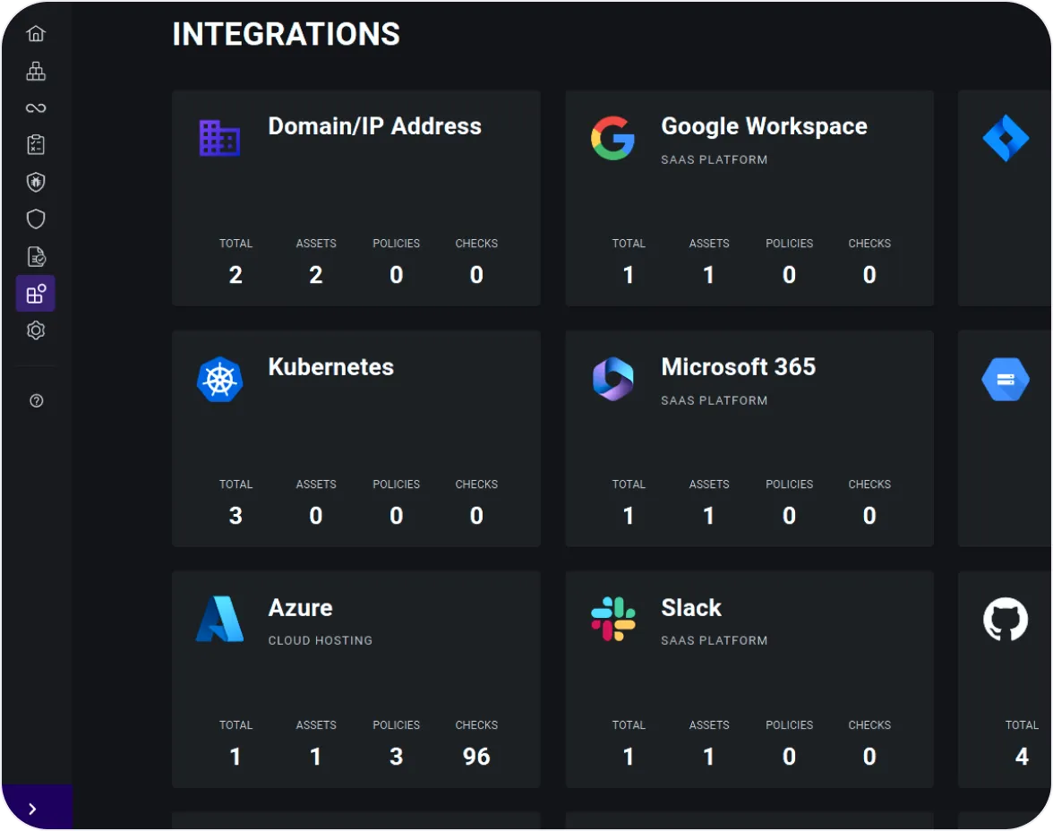The height and width of the screenshot is (831, 1053).
Task: Click the help question mark icon
Action: (x=36, y=401)
